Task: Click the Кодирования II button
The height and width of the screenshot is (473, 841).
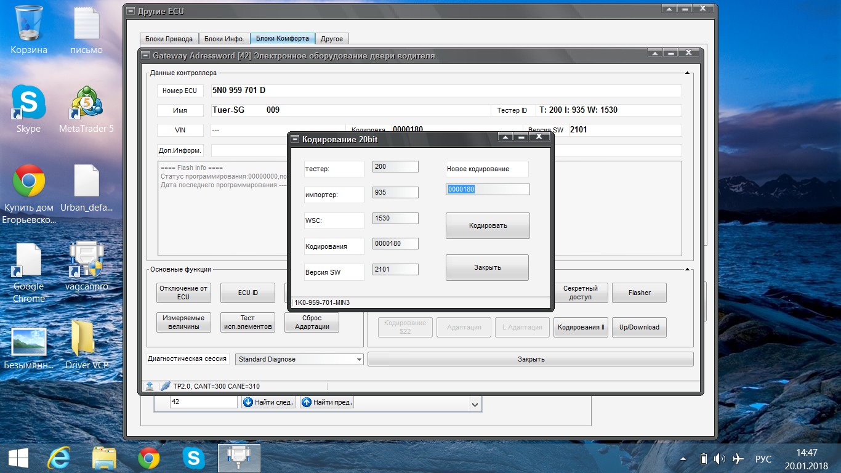Action: (x=581, y=327)
